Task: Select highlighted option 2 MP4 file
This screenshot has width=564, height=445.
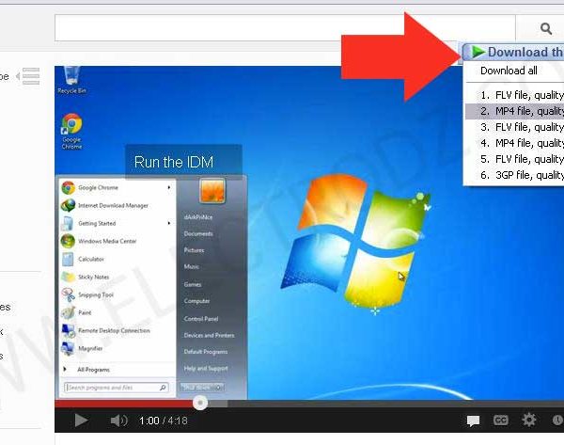Action: pos(514,111)
